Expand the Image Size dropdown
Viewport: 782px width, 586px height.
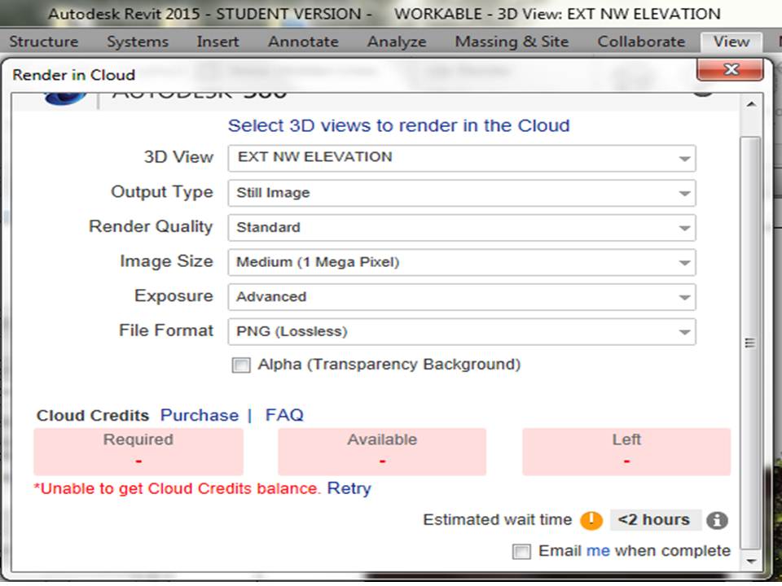[462, 263]
